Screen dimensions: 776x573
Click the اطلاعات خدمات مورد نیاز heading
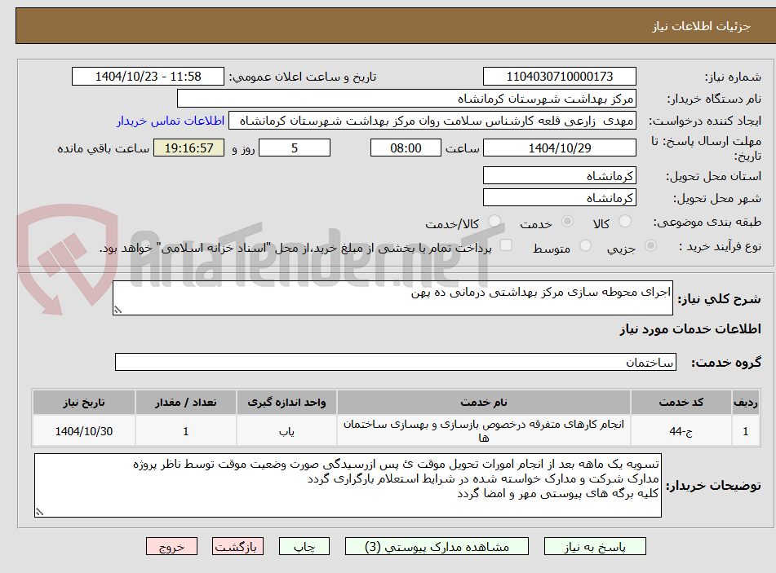[690, 328]
